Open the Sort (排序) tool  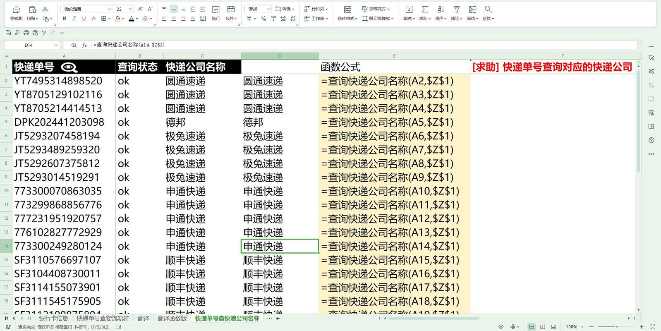pos(441,13)
